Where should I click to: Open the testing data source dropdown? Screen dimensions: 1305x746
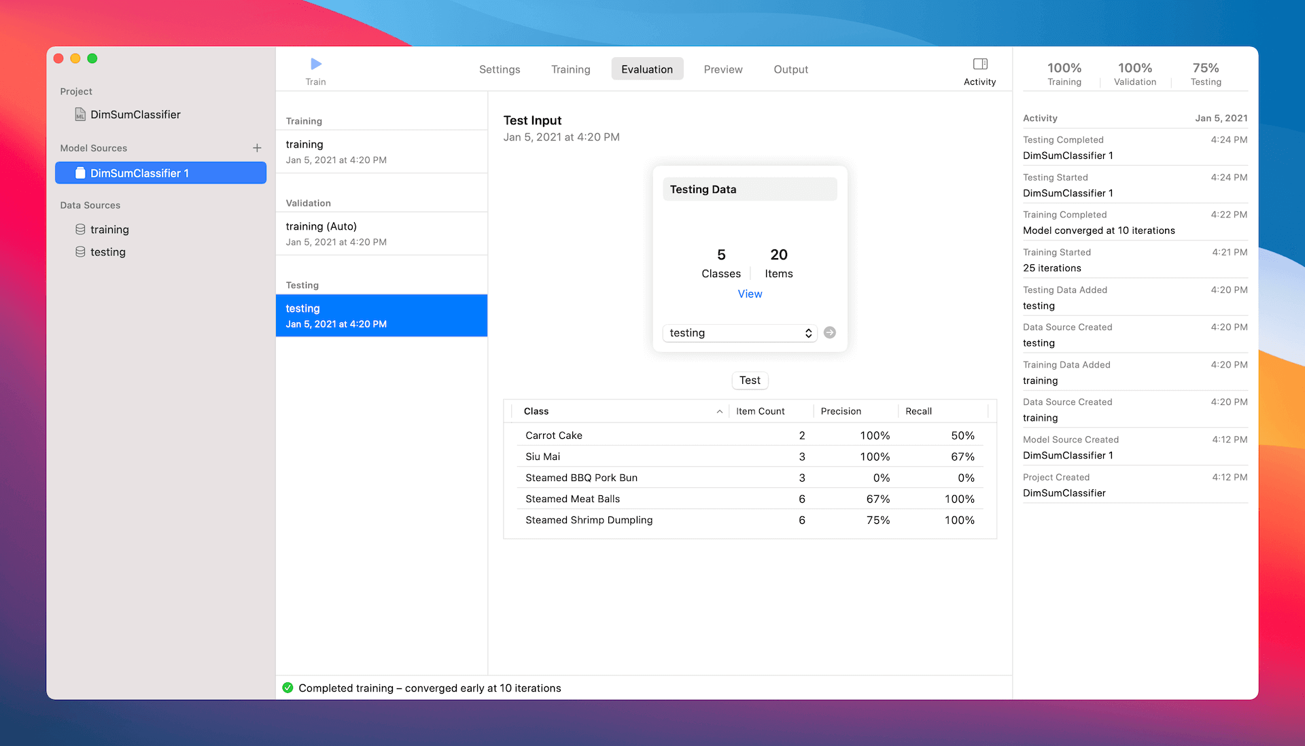pos(739,333)
